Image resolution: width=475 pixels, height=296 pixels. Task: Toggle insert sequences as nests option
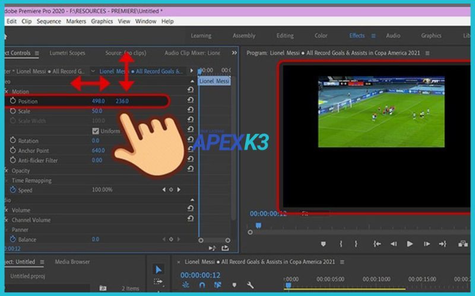coord(186,285)
